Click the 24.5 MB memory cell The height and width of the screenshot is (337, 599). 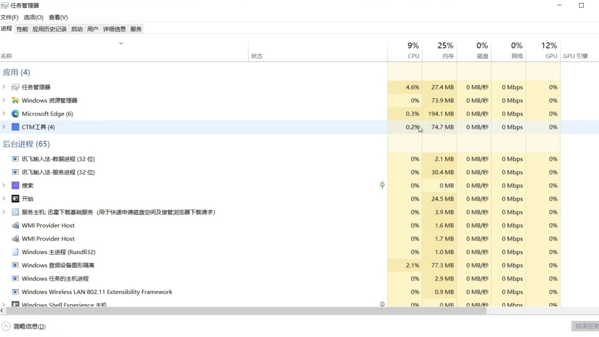(439, 199)
